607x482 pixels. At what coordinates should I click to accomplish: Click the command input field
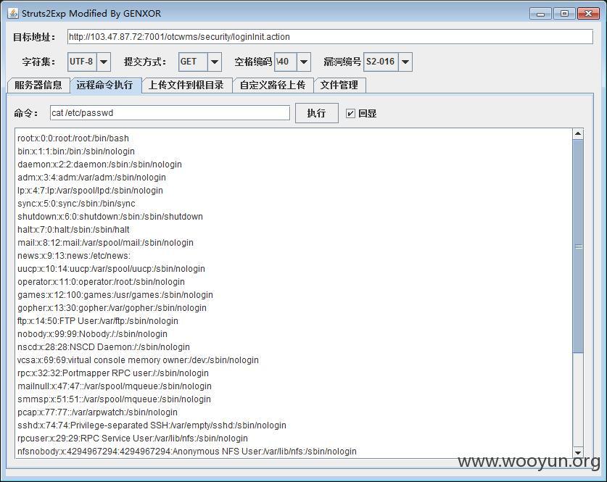[x=170, y=113]
